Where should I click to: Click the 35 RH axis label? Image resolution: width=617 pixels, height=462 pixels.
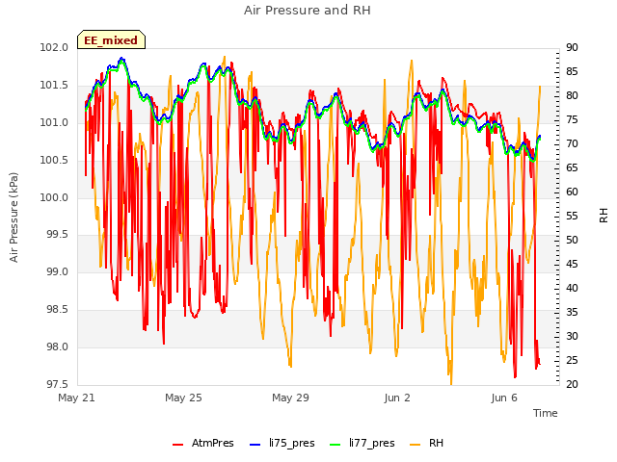572,312
